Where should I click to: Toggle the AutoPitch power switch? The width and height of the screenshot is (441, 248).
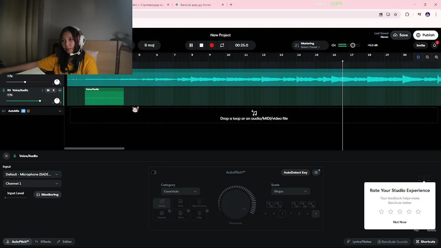tap(154, 173)
